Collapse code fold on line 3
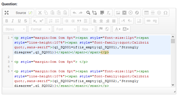 click(12, 62)
